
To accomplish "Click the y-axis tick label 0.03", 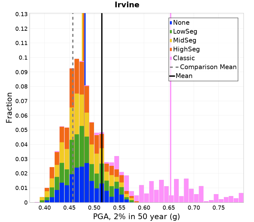I will (21, 159).
